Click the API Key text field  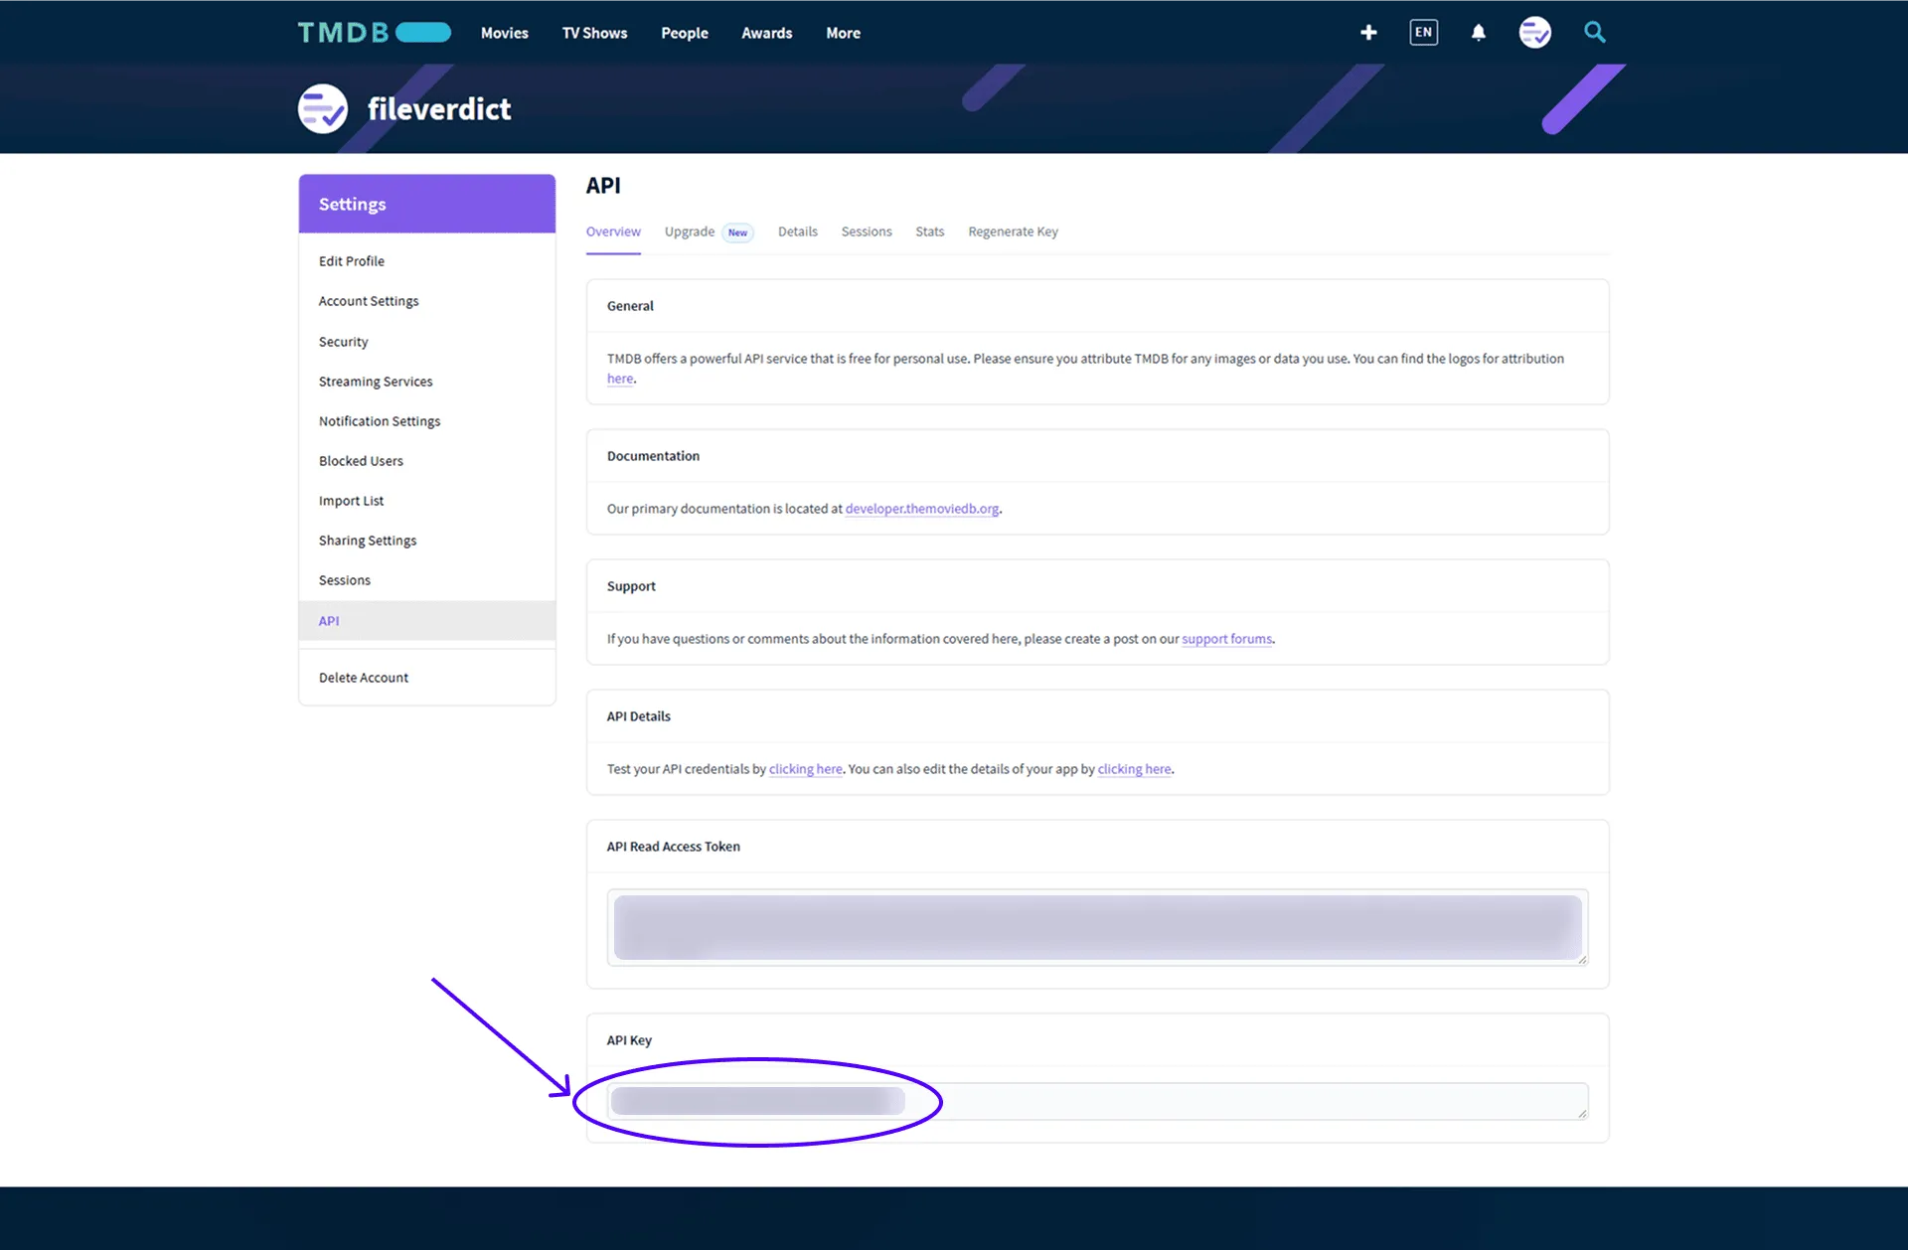coord(1097,1101)
